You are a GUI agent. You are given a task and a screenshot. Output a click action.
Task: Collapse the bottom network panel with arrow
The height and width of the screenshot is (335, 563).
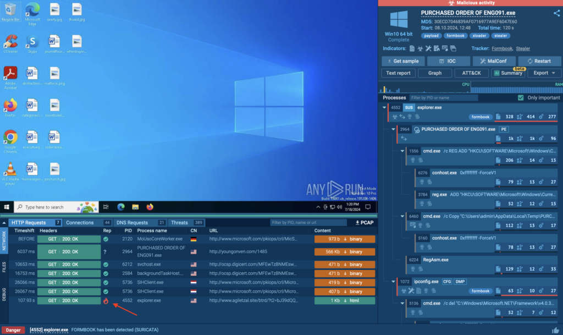[4, 223]
